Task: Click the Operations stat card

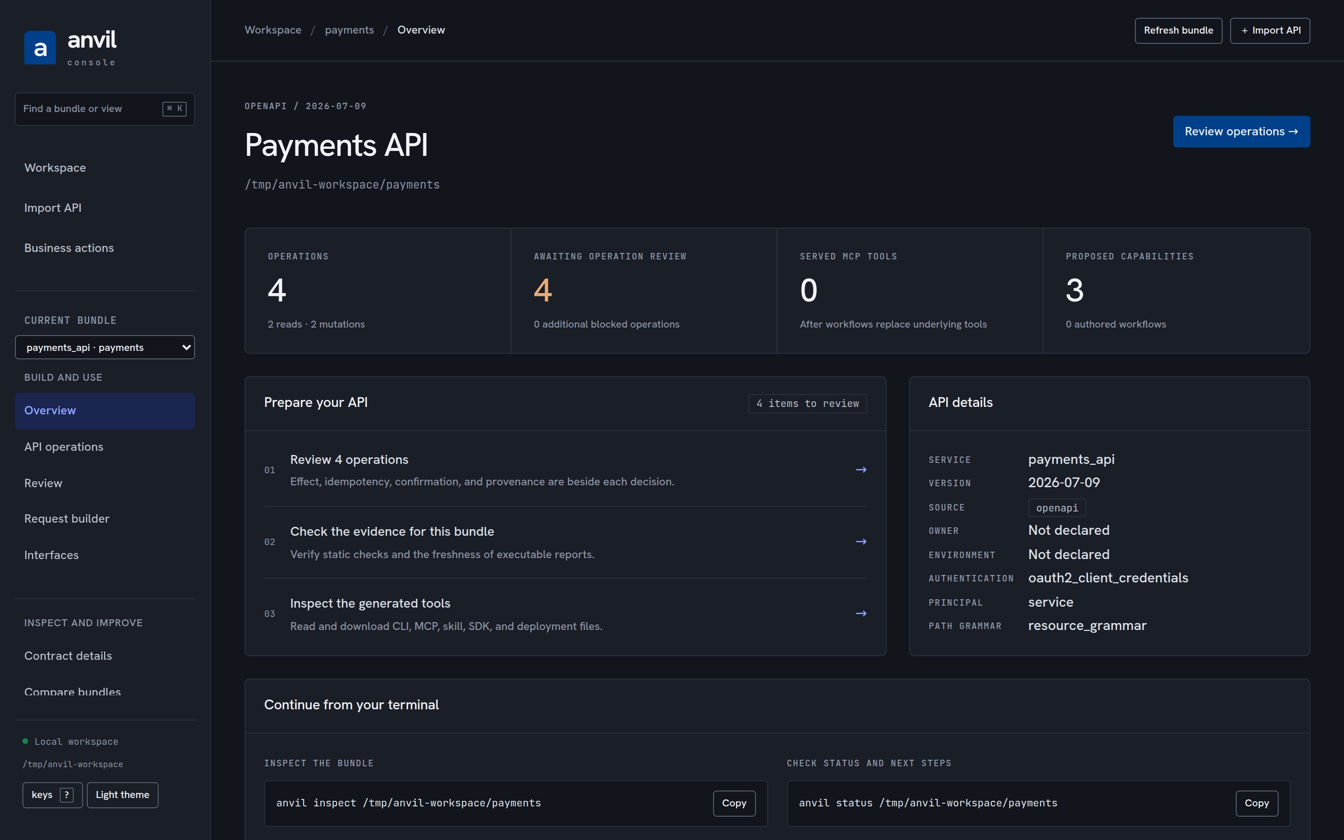Action: click(378, 291)
